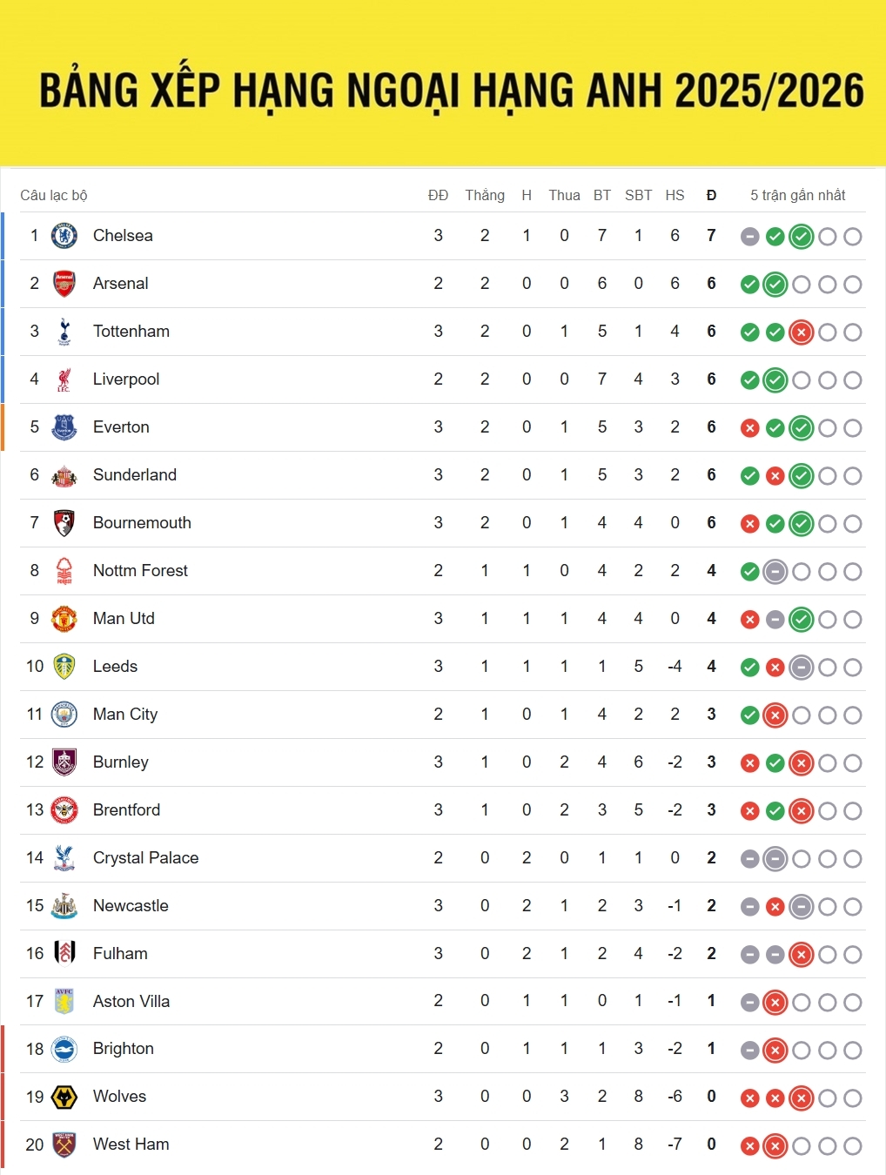Click Chelsea's gray draw form icon
Screen dimensions: 886x1175
pos(750,237)
